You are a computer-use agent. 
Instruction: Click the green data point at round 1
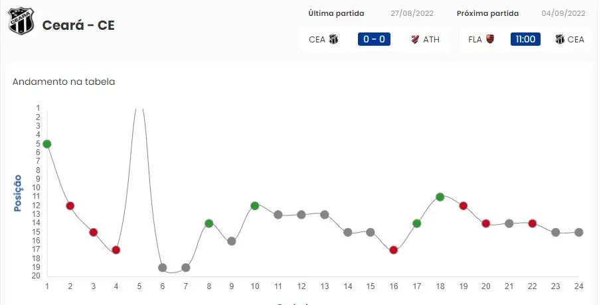coord(46,144)
